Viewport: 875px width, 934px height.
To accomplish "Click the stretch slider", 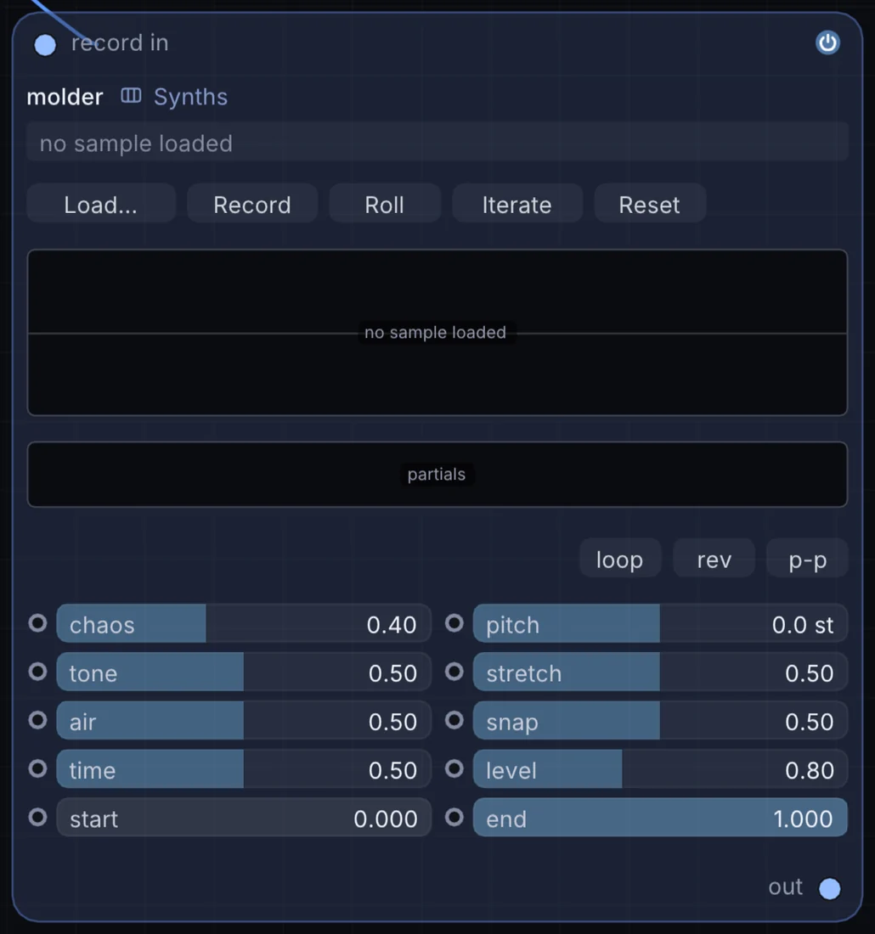I will (x=660, y=672).
